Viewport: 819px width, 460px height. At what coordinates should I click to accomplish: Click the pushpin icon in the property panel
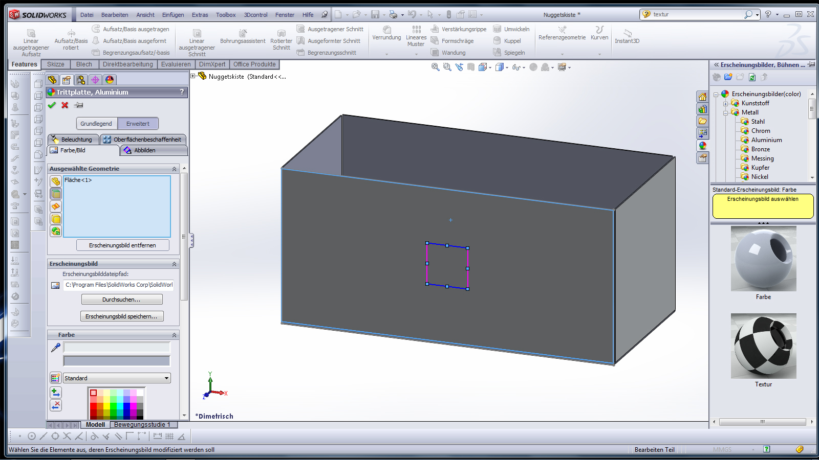click(78, 105)
